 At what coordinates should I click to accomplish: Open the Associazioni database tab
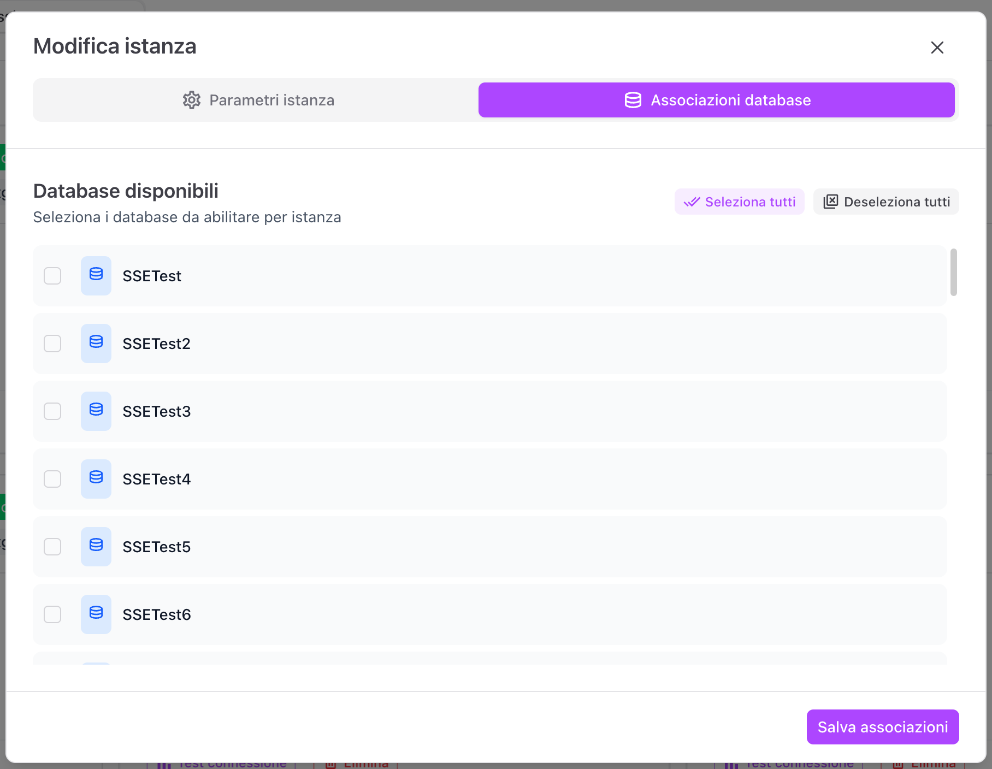click(716, 100)
